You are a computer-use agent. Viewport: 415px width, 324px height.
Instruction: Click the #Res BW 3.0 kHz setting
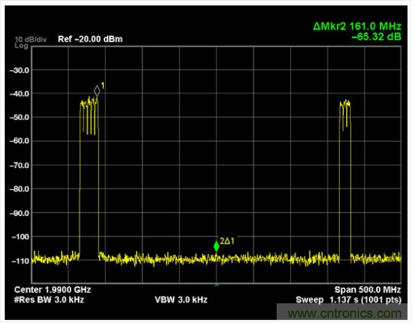click(x=49, y=301)
